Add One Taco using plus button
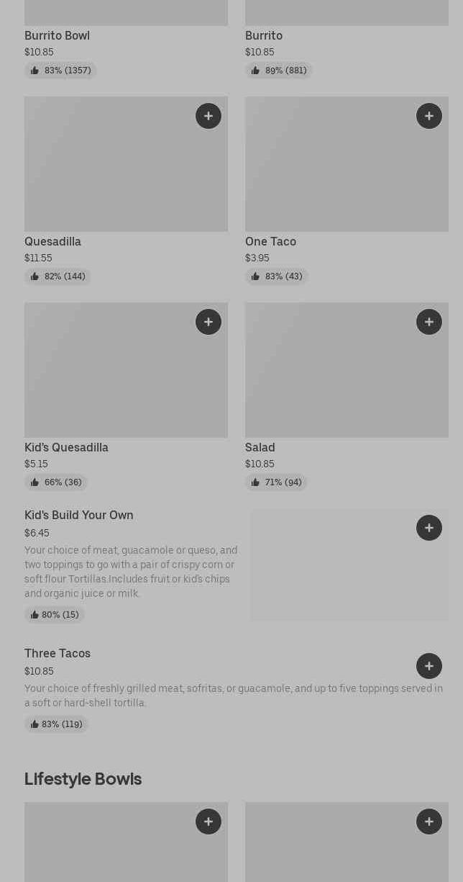This screenshot has height=882, width=463. click(429, 116)
